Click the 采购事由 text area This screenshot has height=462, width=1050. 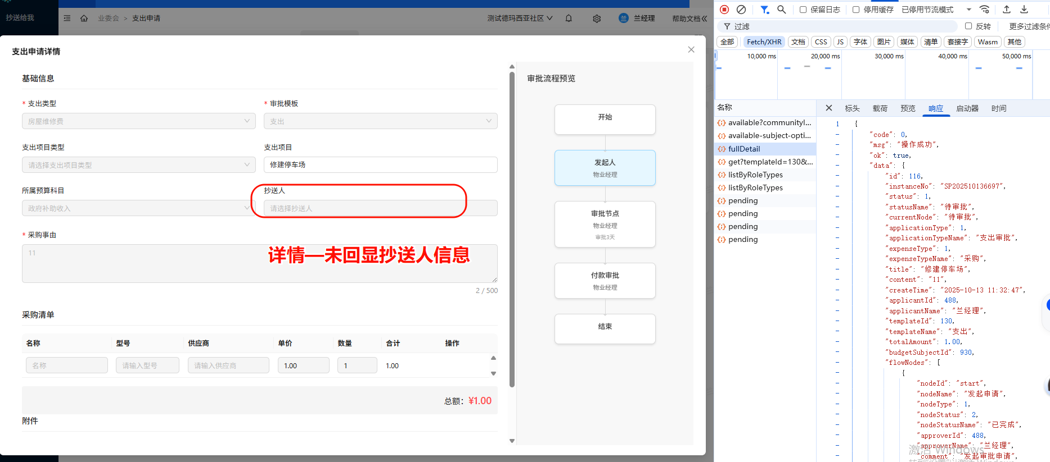(260, 263)
